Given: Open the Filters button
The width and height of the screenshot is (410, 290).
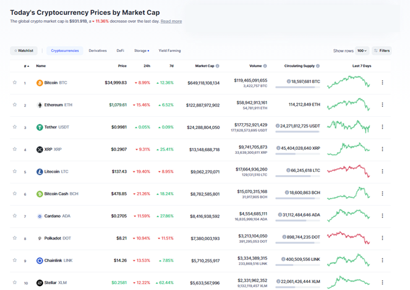Looking at the screenshot, I should (382, 51).
